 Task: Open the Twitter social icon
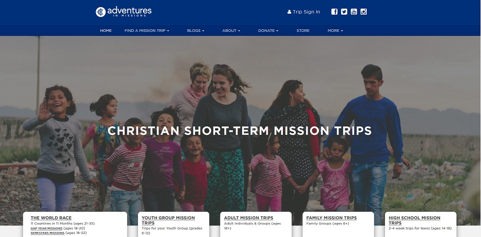coord(344,12)
